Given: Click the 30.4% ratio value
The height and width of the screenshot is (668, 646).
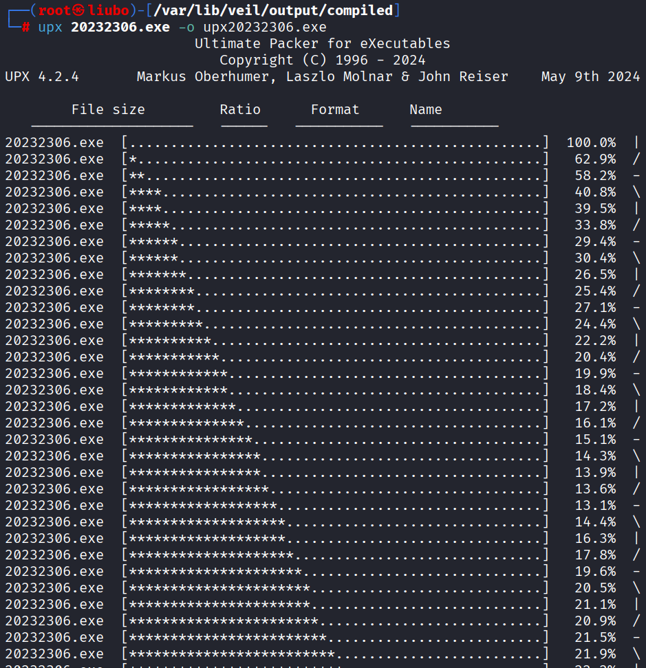Looking at the screenshot, I should pos(595,258).
